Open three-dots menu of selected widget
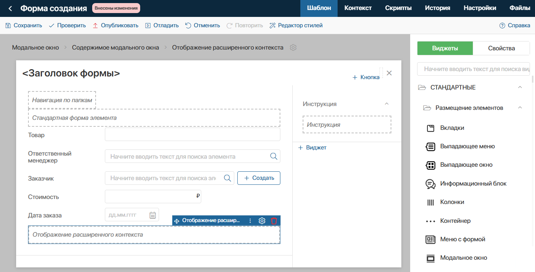 (250, 221)
